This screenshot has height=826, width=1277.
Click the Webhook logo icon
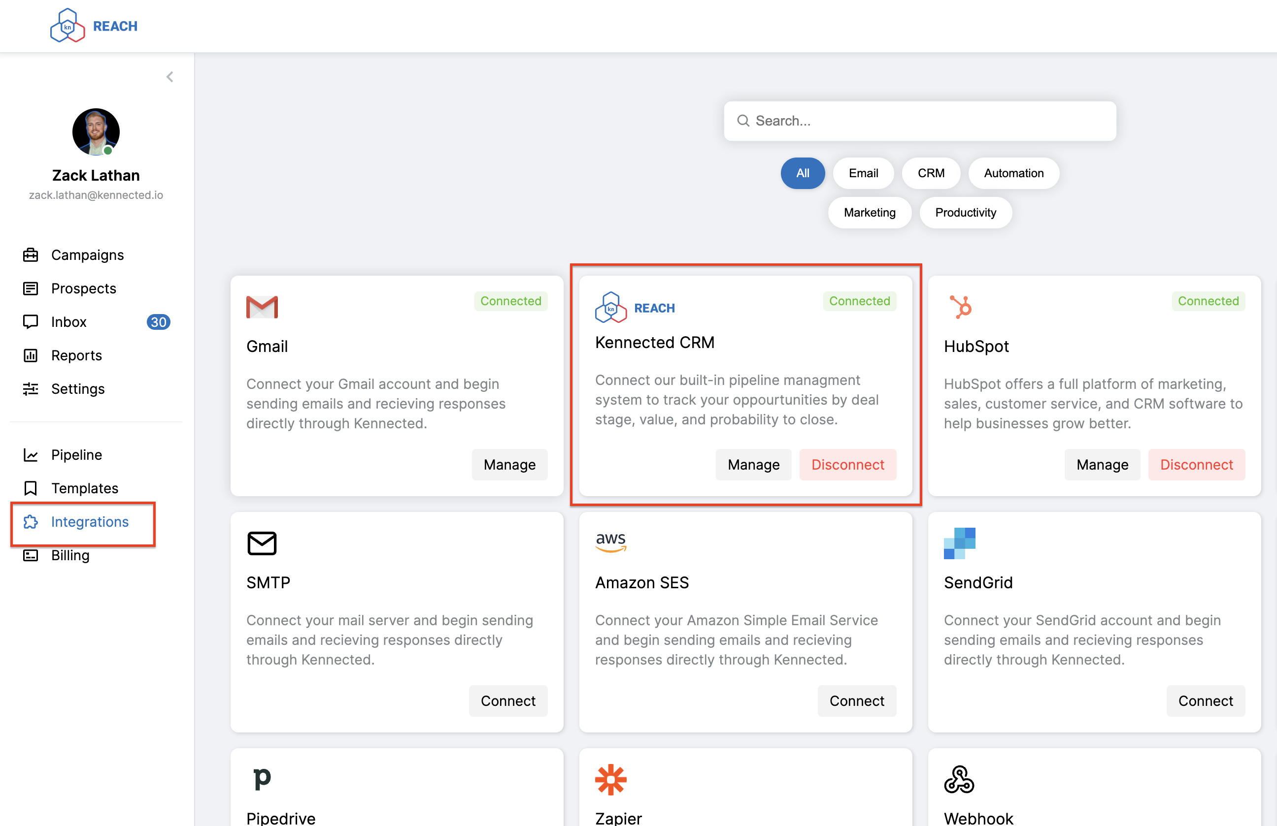(959, 779)
